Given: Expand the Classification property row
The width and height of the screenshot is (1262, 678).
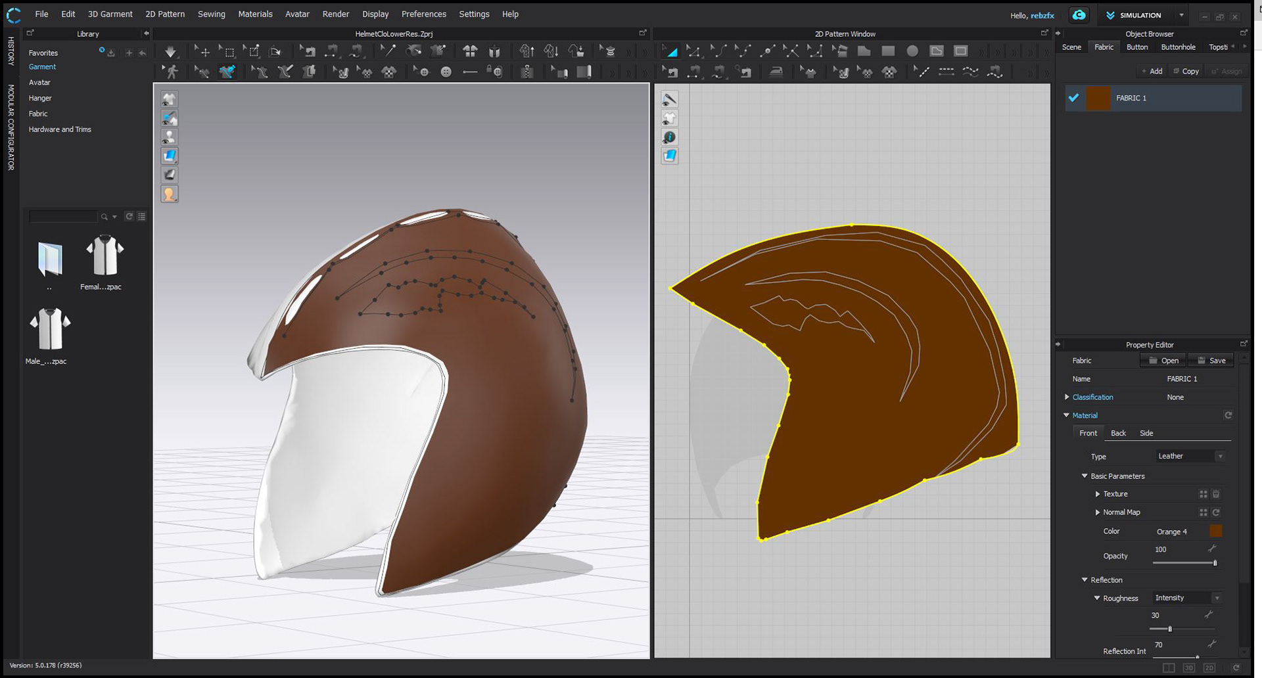Looking at the screenshot, I should pos(1067,397).
